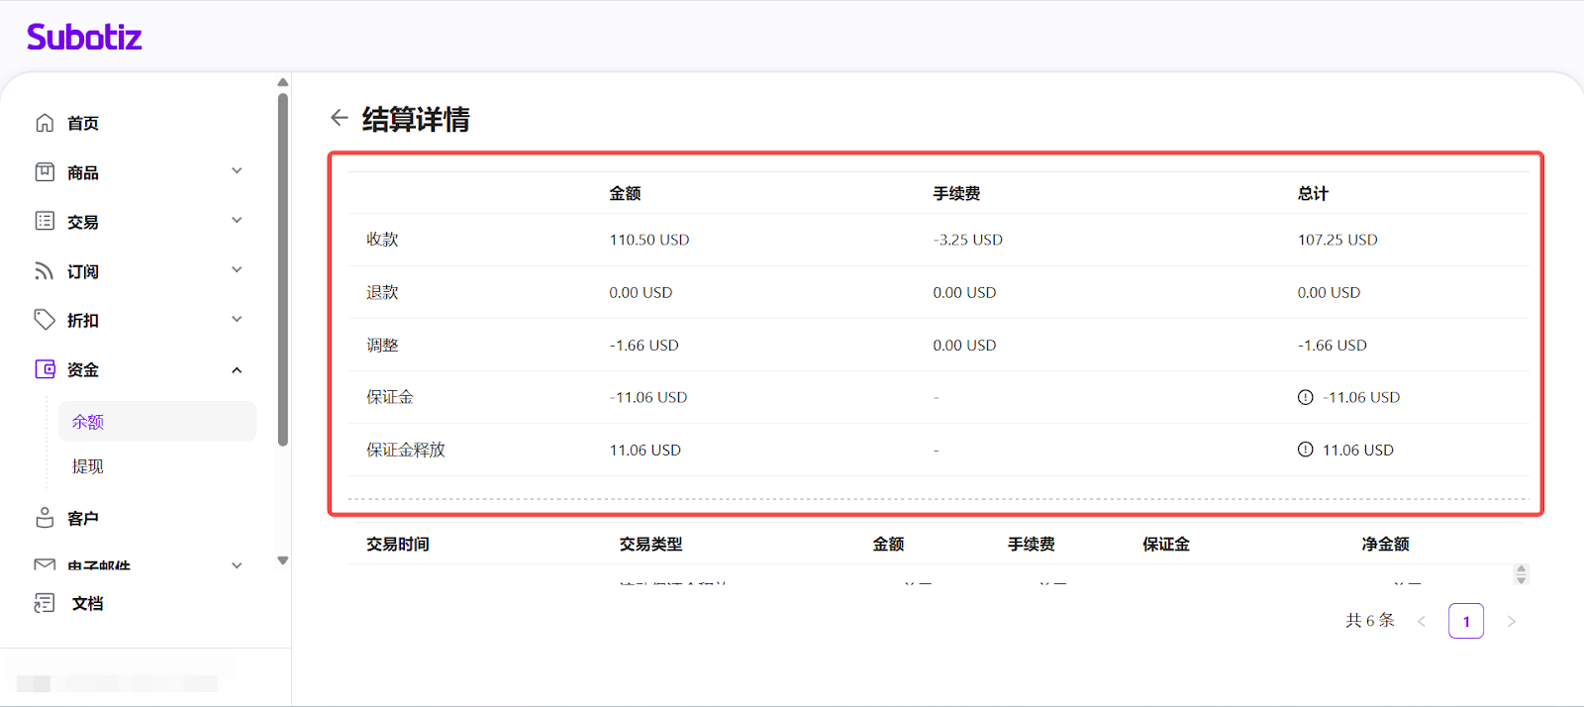Click the 商品 product icon in sidebar
The image size is (1584, 707).
pyautogui.click(x=45, y=172)
